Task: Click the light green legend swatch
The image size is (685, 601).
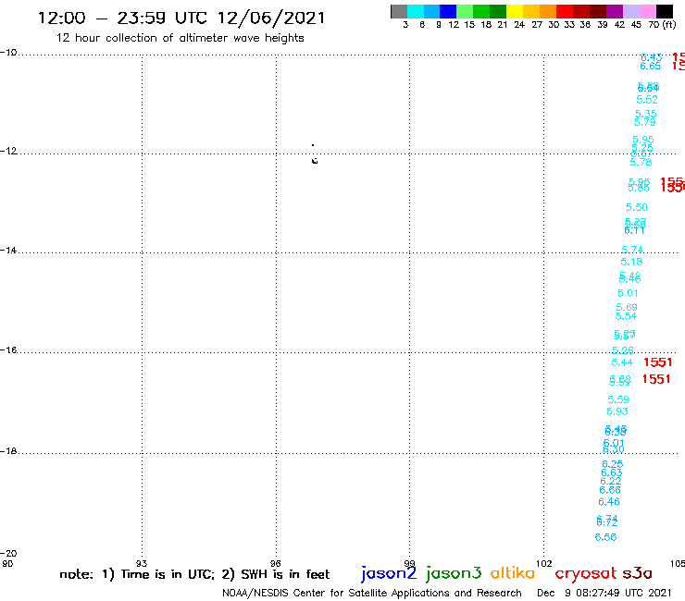Action: (x=465, y=11)
